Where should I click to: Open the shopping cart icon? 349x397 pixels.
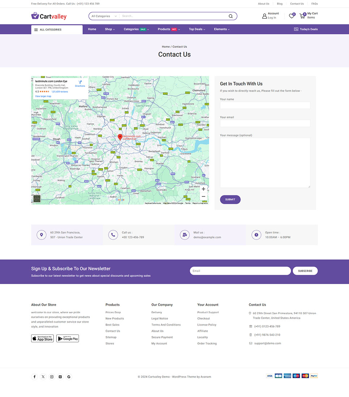(302, 16)
